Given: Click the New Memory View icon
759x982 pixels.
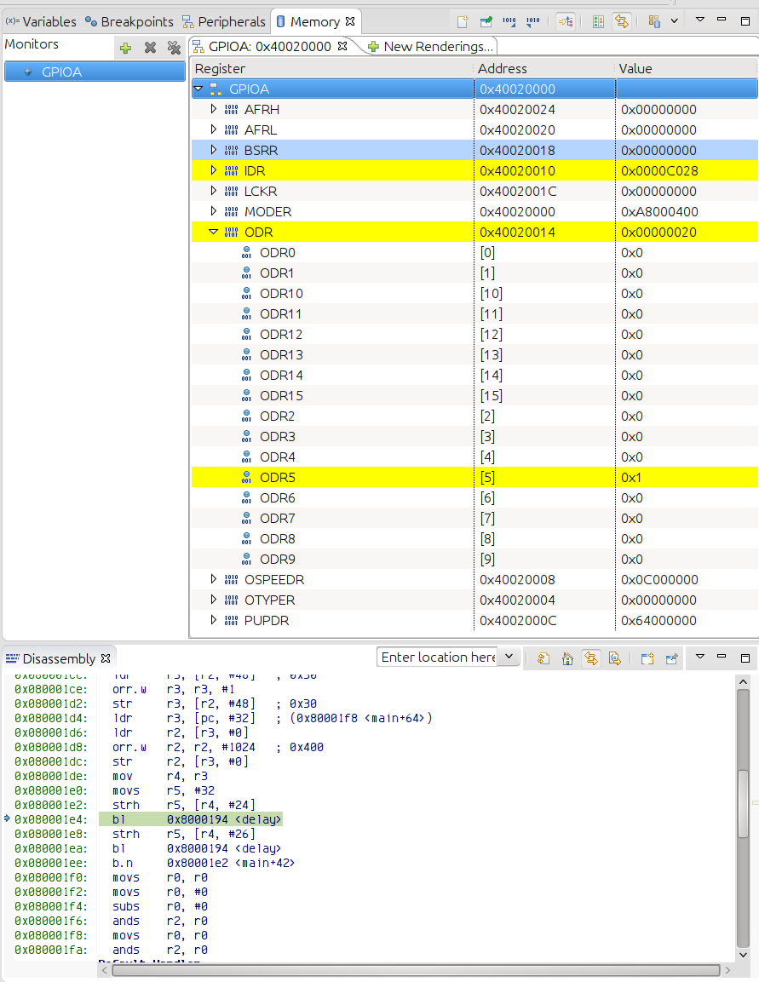Looking at the screenshot, I should pyautogui.click(x=463, y=22).
